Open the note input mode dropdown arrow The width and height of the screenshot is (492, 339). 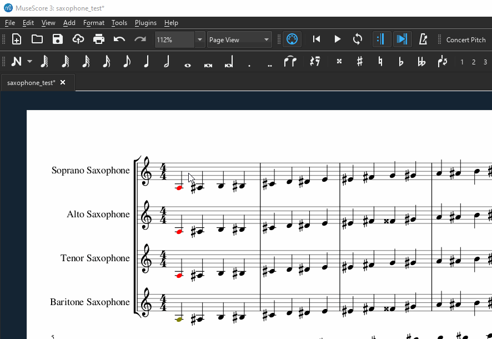click(29, 62)
